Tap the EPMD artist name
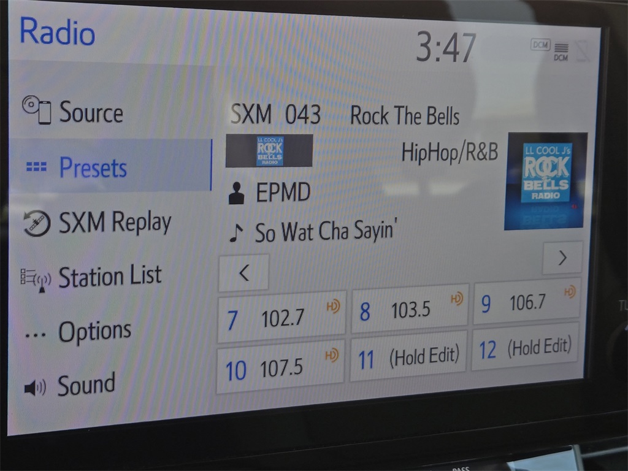 (283, 193)
